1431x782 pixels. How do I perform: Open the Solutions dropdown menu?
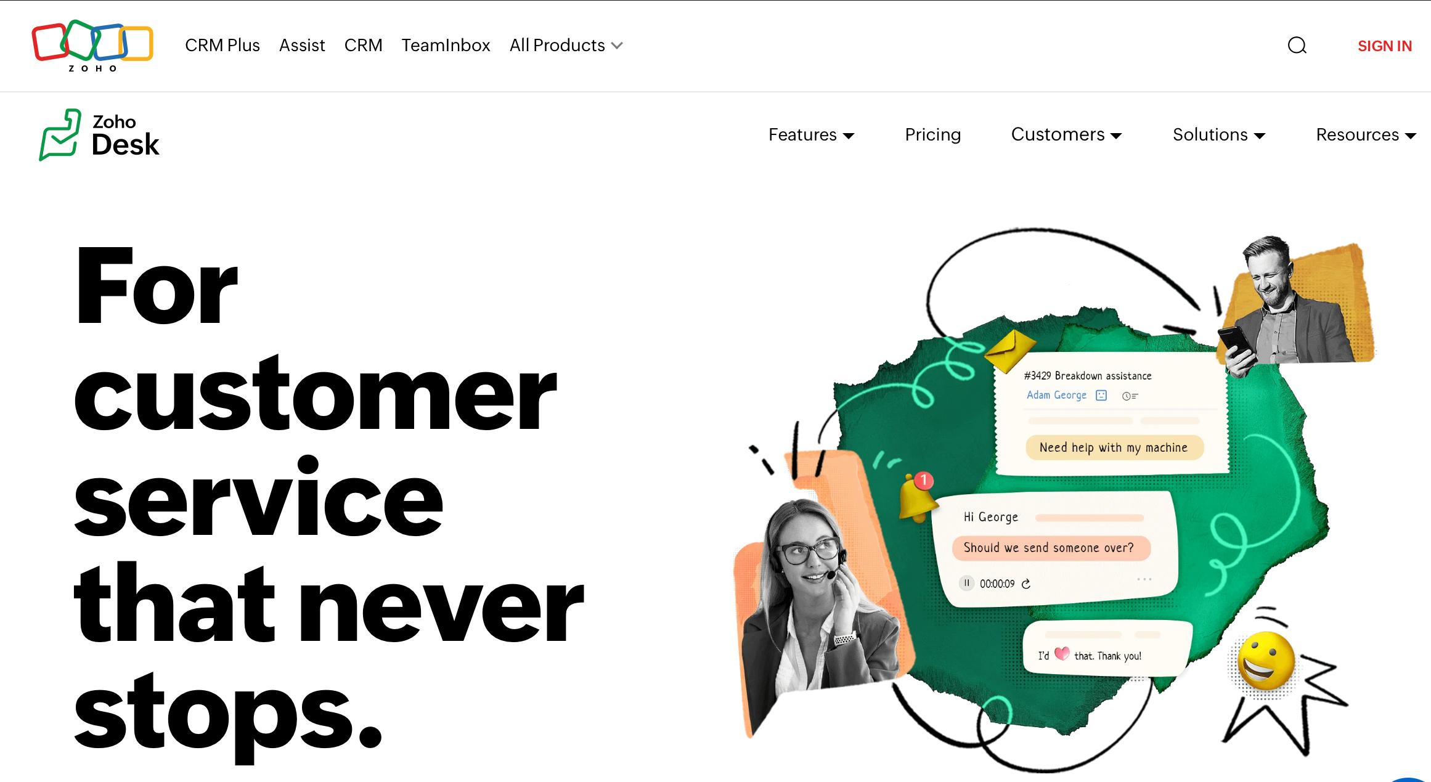(x=1219, y=135)
